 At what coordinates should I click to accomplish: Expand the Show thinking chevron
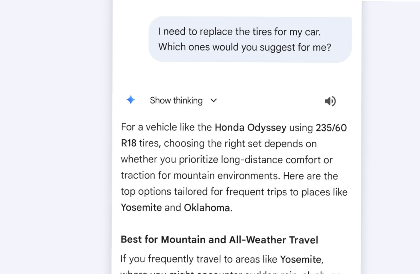click(214, 100)
